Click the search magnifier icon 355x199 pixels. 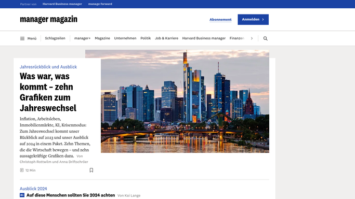[266, 38]
